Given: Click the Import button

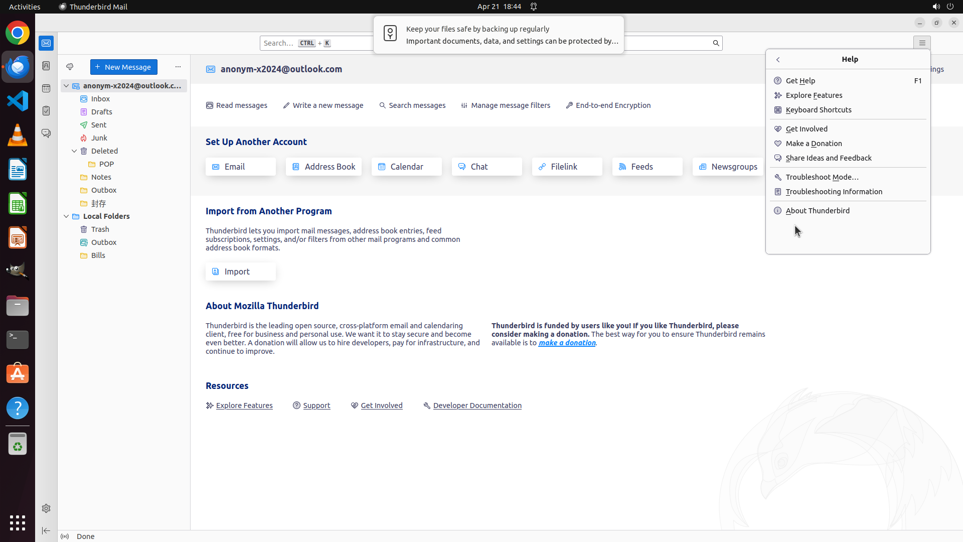Looking at the screenshot, I should pyautogui.click(x=240, y=272).
